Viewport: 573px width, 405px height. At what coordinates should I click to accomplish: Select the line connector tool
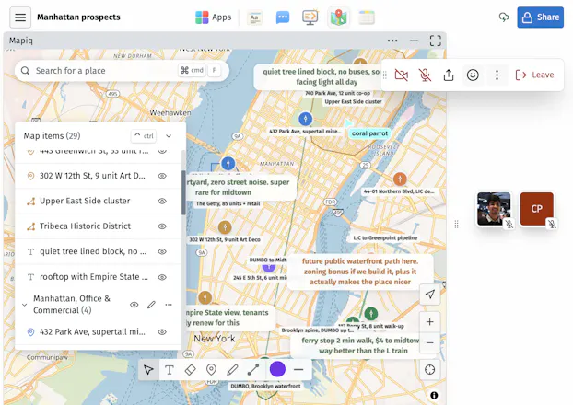[x=253, y=370]
